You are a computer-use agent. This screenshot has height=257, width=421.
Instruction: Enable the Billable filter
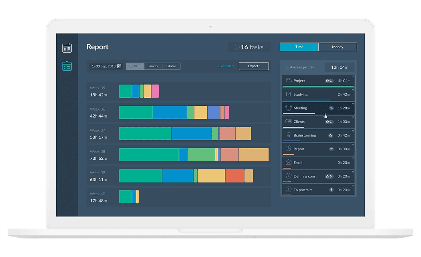[x=171, y=66]
